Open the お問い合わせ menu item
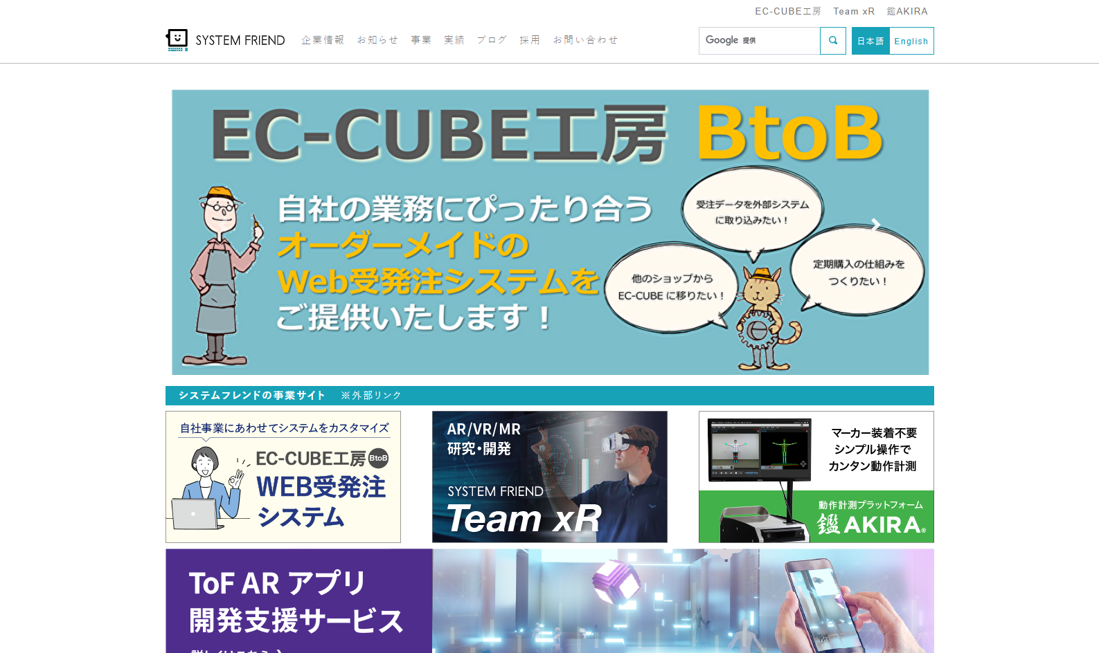The height and width of the screenshot is (653, 1099). tap(586, 40)
